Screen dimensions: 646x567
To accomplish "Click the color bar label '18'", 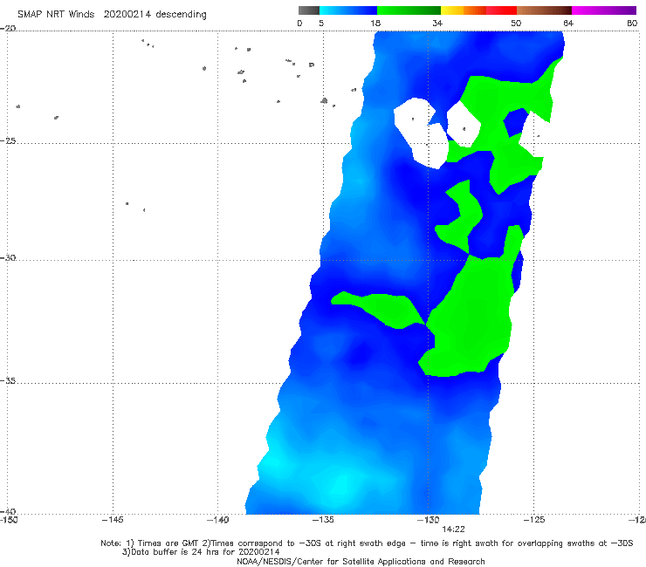I will click(x=375, y=23).
